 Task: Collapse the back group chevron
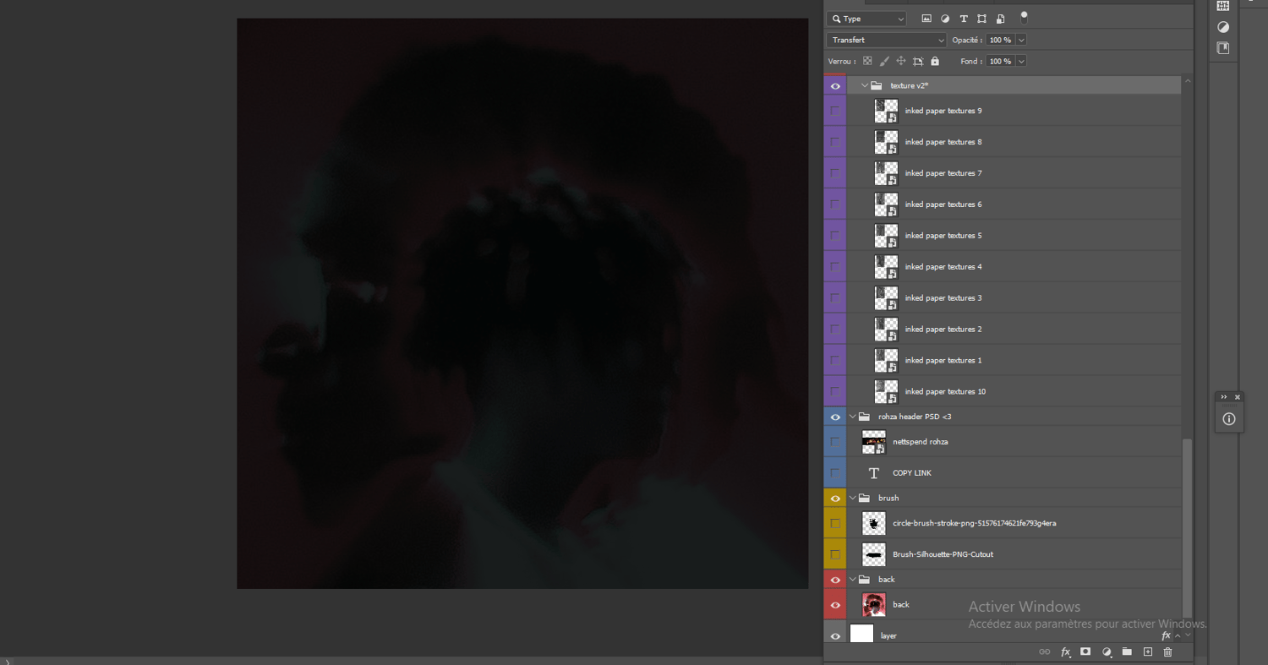[x=853, y=580]
